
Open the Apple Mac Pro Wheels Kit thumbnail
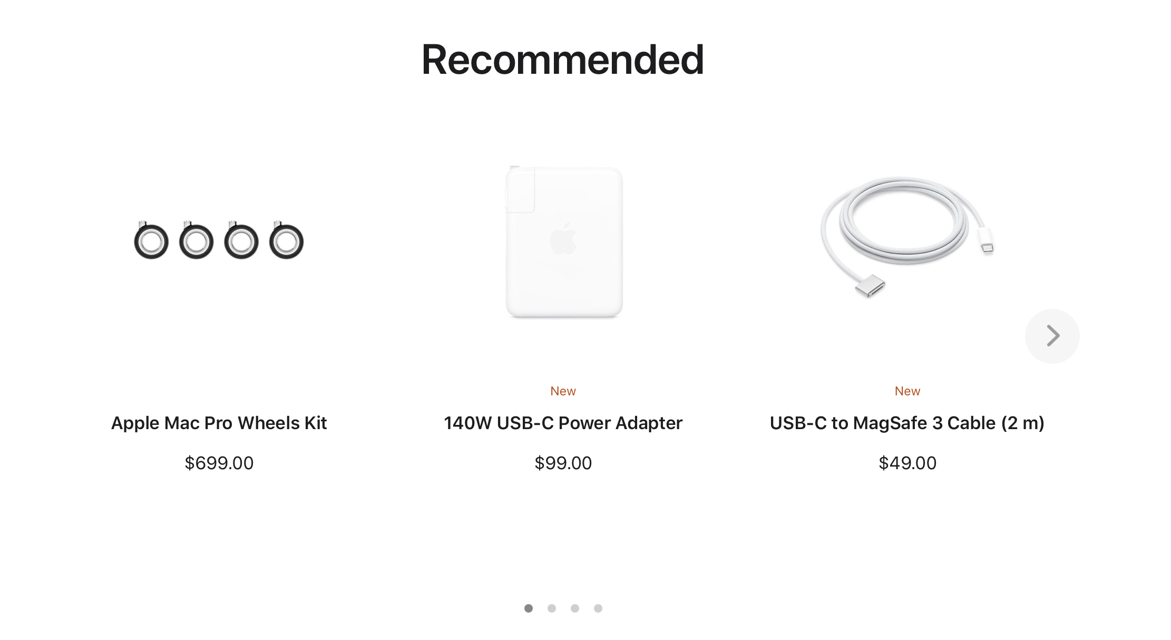point(219,240)
